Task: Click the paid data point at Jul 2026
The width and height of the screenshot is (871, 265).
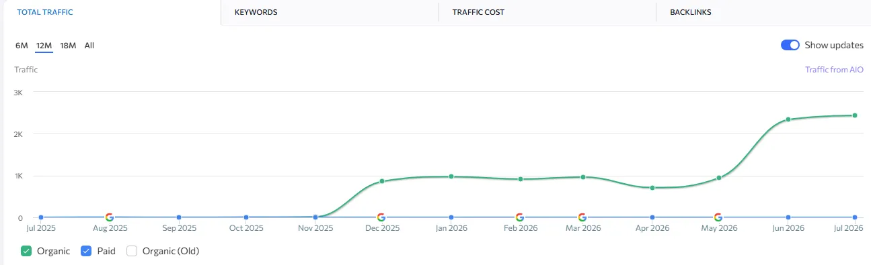Action: (x=855, y=217)
